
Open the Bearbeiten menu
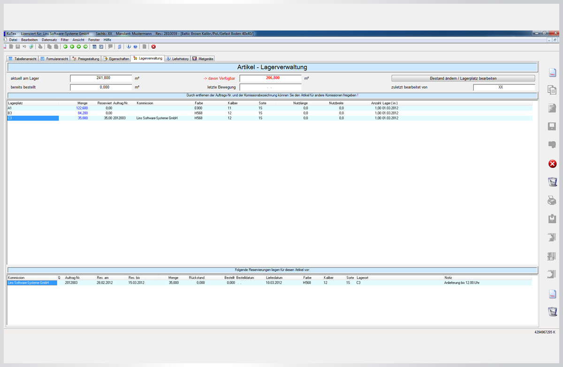[30, 40]
